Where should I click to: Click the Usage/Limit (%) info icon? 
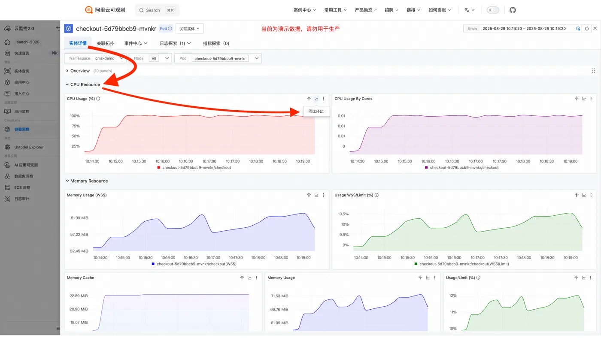coord(478,278)
